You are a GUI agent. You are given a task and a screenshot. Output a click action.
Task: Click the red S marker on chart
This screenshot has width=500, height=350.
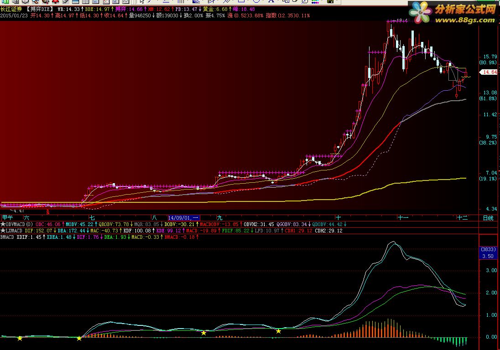coord(48,212)
